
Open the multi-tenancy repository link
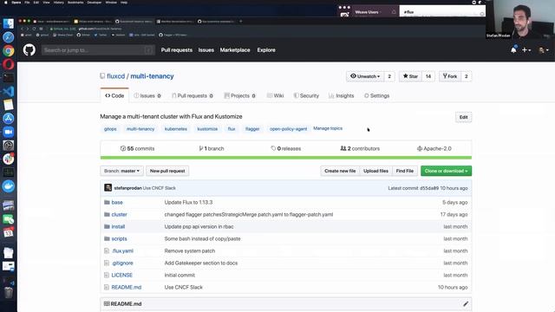[x=152, y=76]
